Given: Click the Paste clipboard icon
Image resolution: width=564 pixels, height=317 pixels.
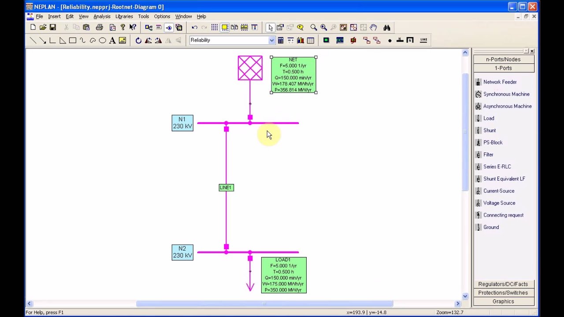Looking at the screenshot, I should pos(86,27).
